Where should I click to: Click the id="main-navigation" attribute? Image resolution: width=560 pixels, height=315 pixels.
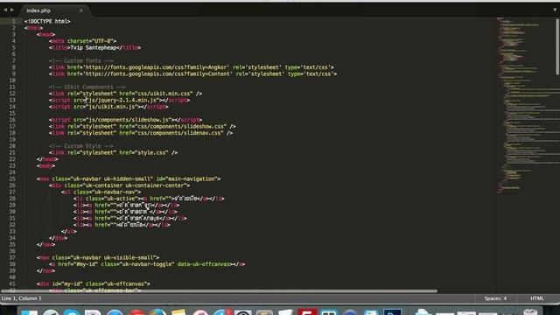186,178
